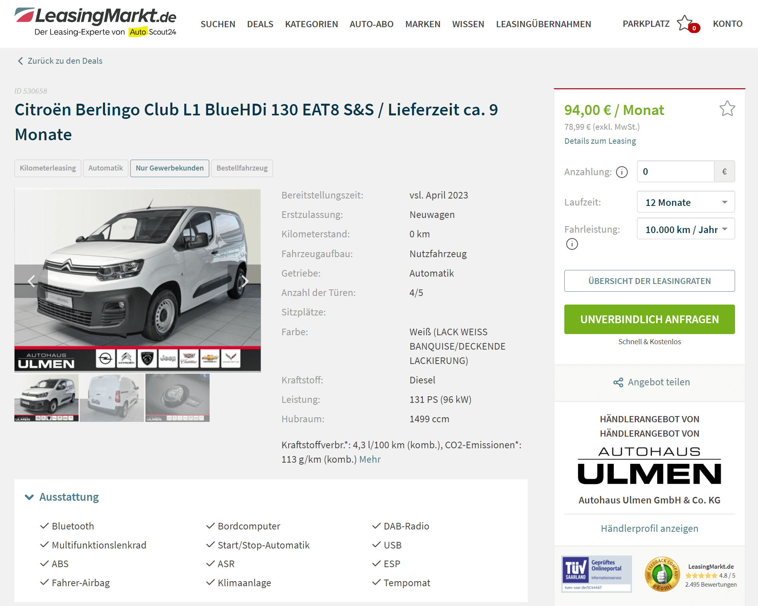This screenshot has width=758, height=606.
Task: Select the rear view van thumbnail
Action: (112, 398)
